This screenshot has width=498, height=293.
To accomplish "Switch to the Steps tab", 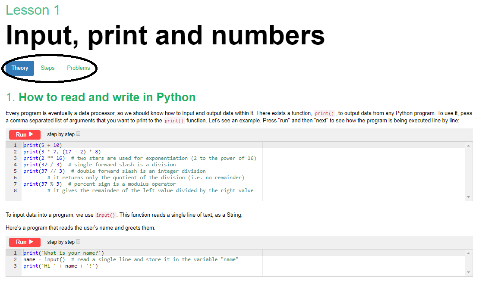I will pos(47,68).
